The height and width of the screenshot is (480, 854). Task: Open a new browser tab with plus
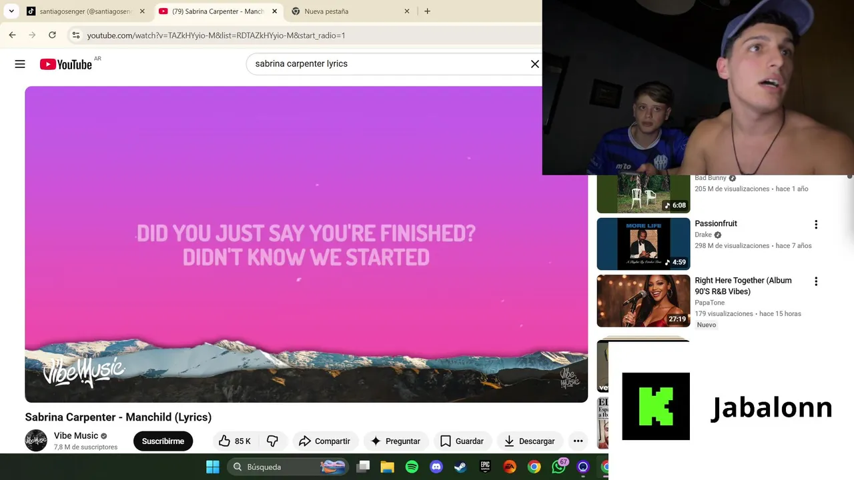click(x=427, y=11)
